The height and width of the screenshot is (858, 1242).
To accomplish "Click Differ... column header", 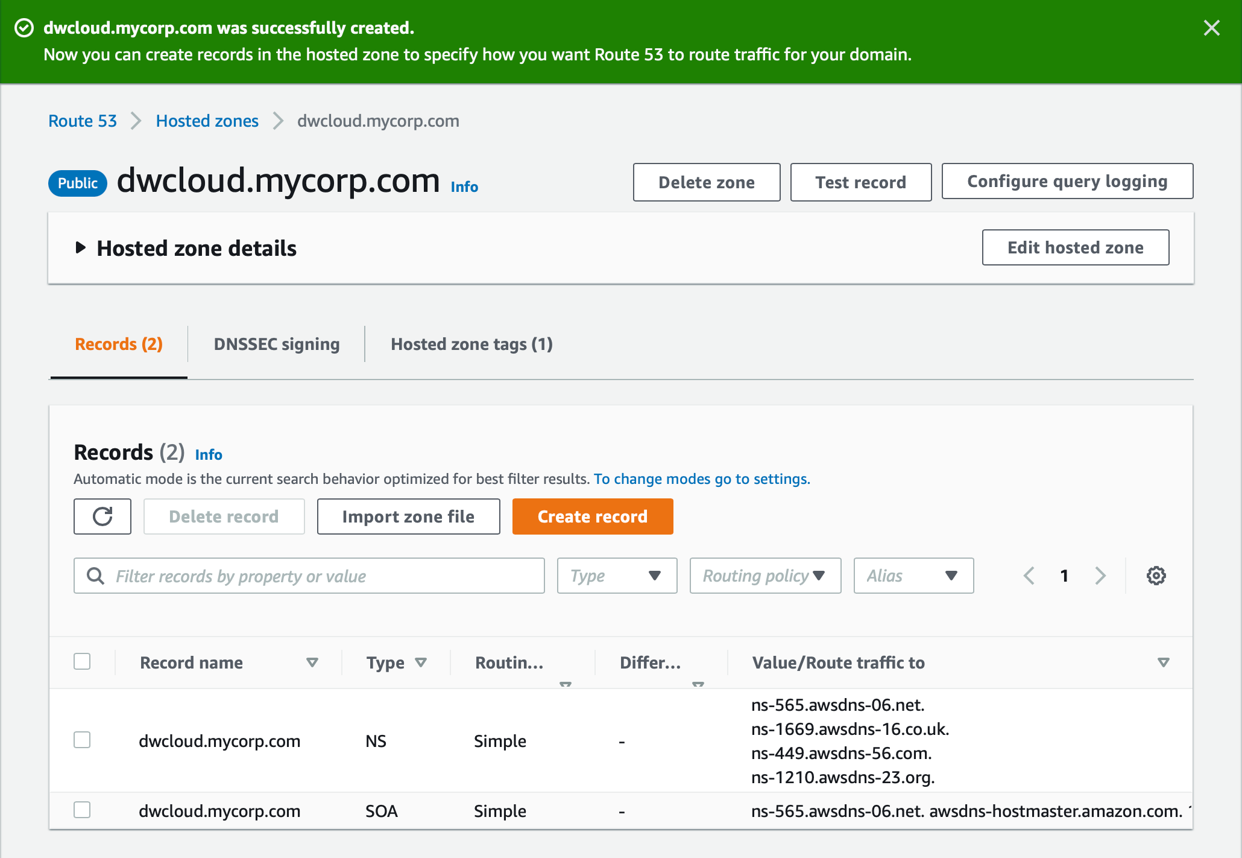I will 651,663.
